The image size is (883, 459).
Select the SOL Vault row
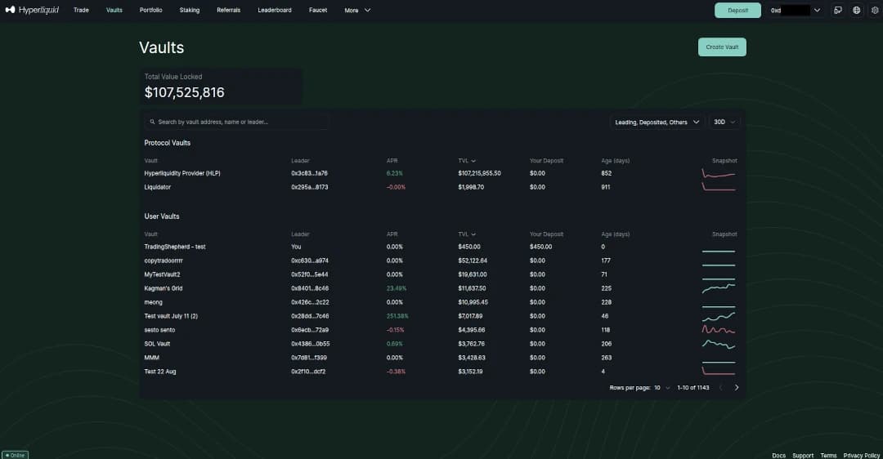[x=441, y=344]
